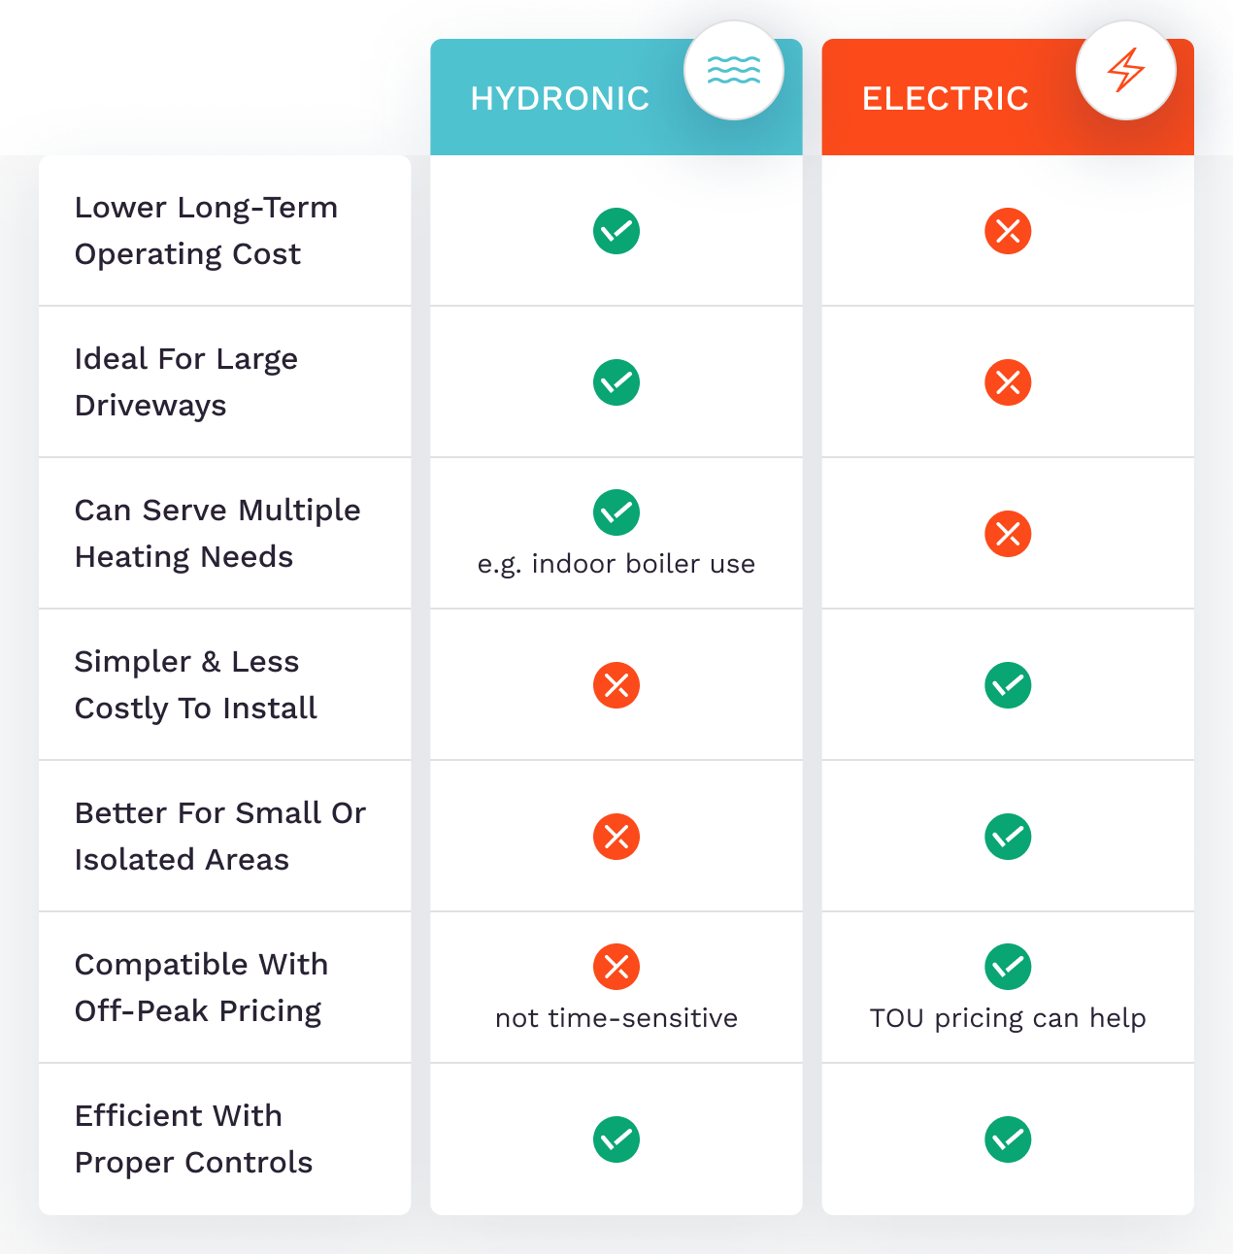Click Hydronic X mark for Better For Small Areas

pos(616,837)
